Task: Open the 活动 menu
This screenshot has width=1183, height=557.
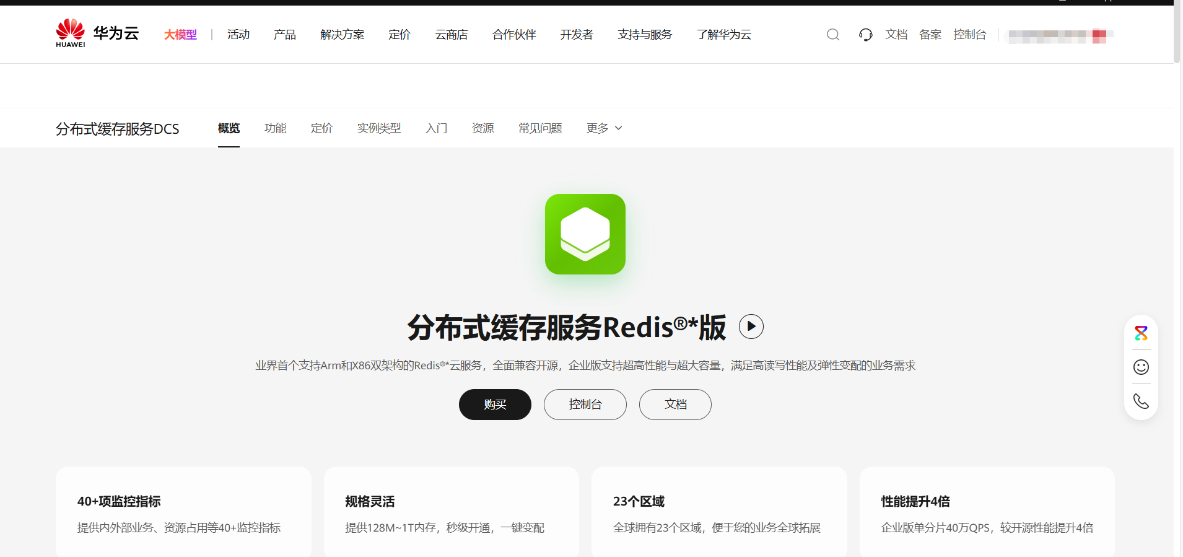Action: 238,35
